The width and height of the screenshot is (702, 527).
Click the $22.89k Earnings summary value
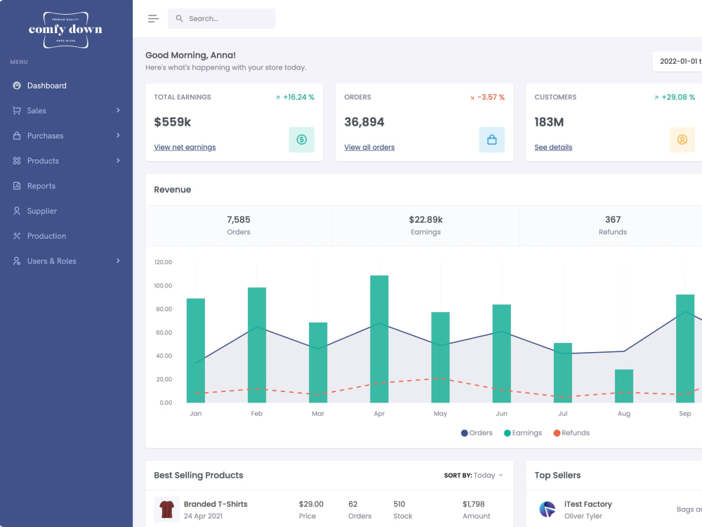[x=426, y=219]
